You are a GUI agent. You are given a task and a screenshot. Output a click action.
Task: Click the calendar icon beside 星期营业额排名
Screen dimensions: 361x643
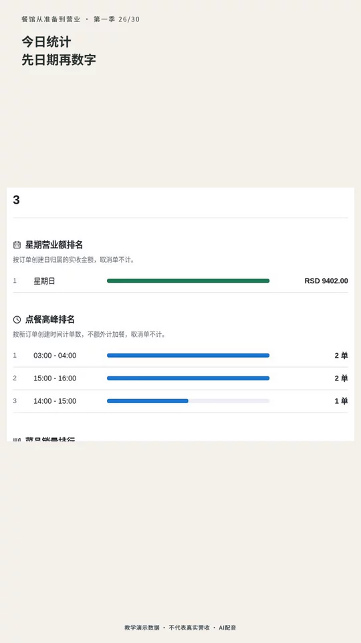click(x=17, y=245)
